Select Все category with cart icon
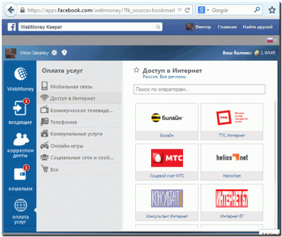The height and width of the screenshot is (237, 282). 79,169
